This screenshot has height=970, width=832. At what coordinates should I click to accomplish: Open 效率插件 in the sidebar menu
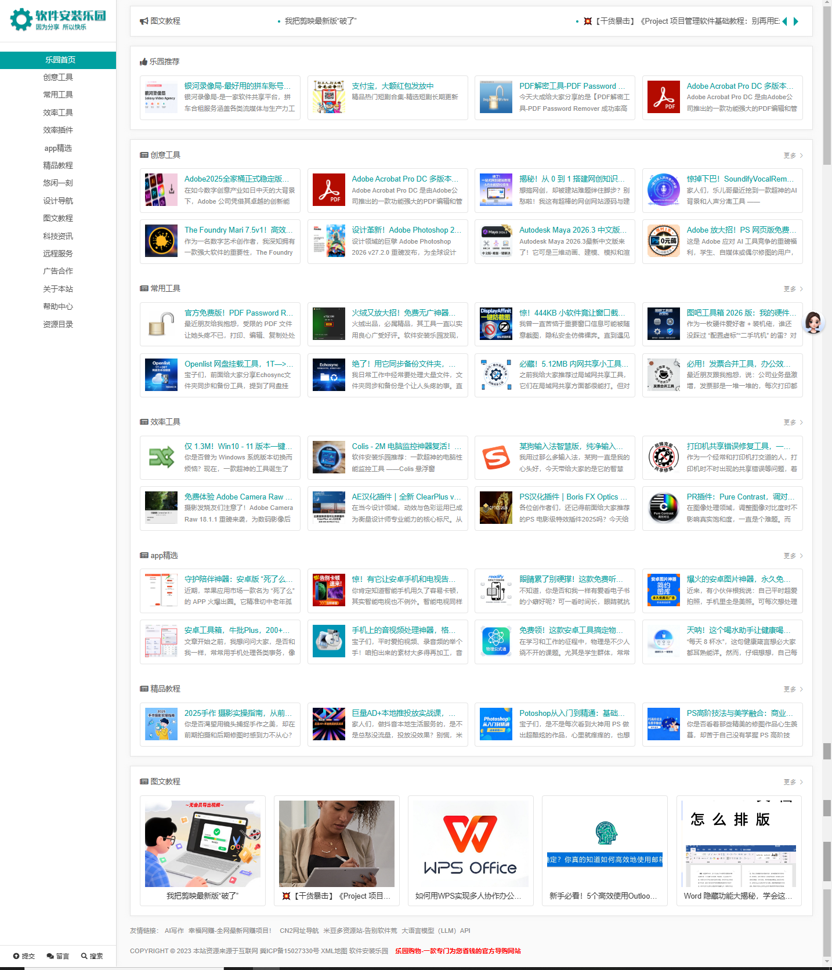click(x=58, y=130)
